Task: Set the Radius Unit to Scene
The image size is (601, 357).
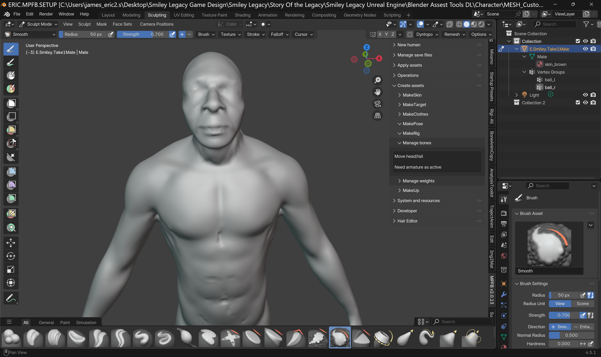Action: tap(583, 304)
